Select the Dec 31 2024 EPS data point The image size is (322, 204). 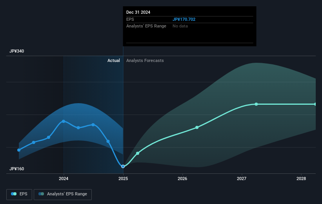pyautogui.click(x=123, y=166)
